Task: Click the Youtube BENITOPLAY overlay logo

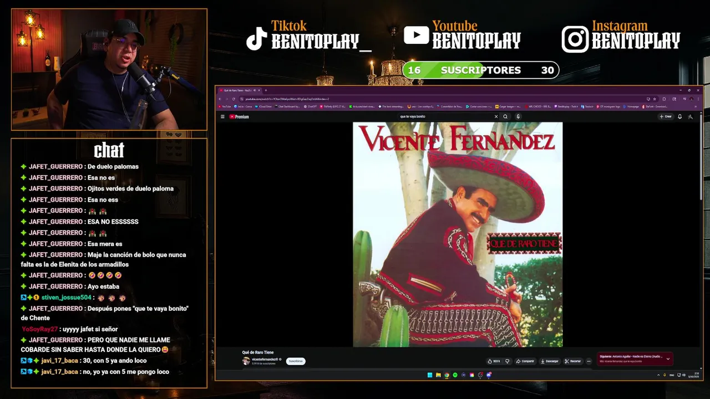Action: click(463, 35)
